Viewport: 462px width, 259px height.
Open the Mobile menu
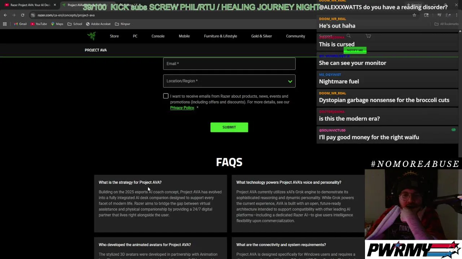pos(184,36)
